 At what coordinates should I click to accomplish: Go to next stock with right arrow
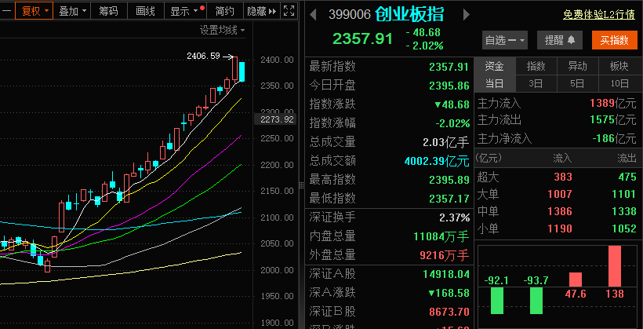coord(467,15)
